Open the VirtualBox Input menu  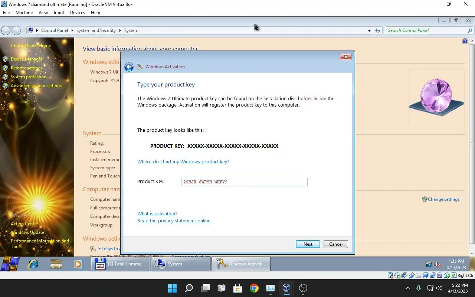tap(59, 13)
